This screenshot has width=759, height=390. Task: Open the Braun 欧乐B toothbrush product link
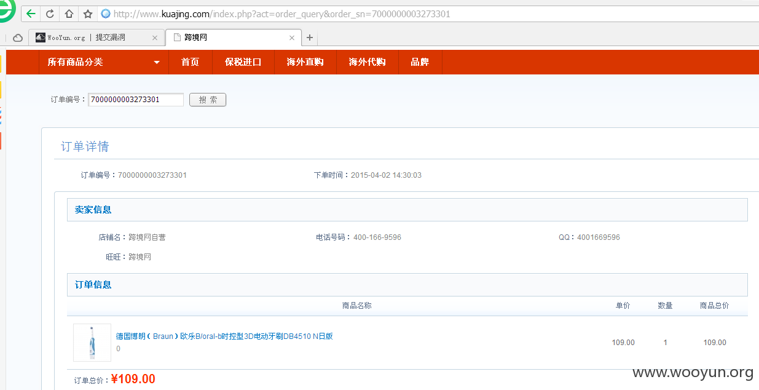224,336
